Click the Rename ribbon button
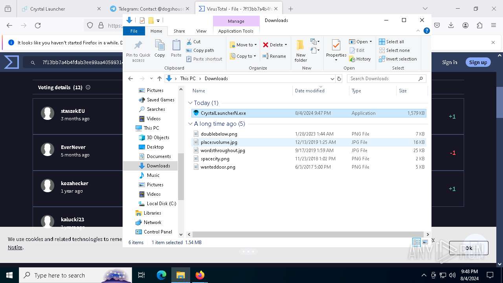Image resolution: width=503 pixels, height=283 pixels. (274, 56)
